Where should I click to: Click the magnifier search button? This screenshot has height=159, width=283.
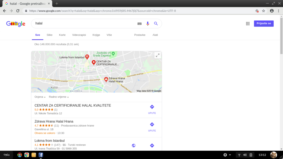click(156, 23)
